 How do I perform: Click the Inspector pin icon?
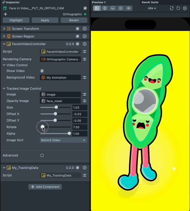click(4, 2)
